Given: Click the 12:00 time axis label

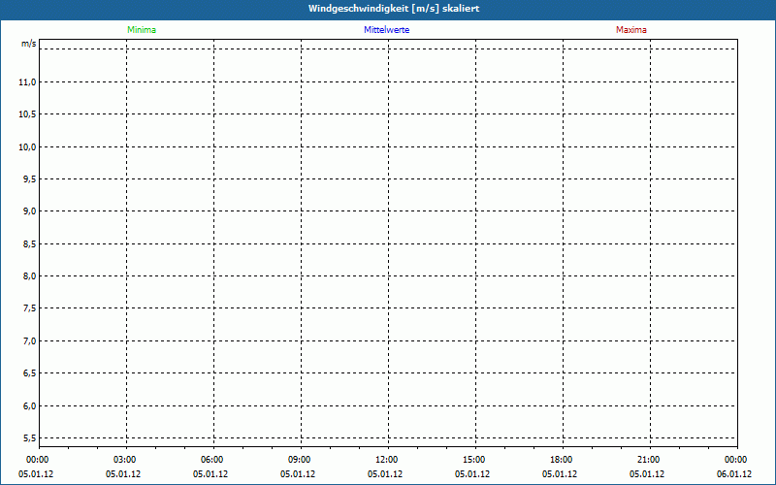Looking at the screenshot, I should (386, 460).
